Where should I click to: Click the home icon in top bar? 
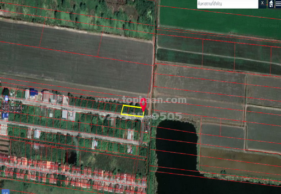pyautogui.click(x=271, y=4)
